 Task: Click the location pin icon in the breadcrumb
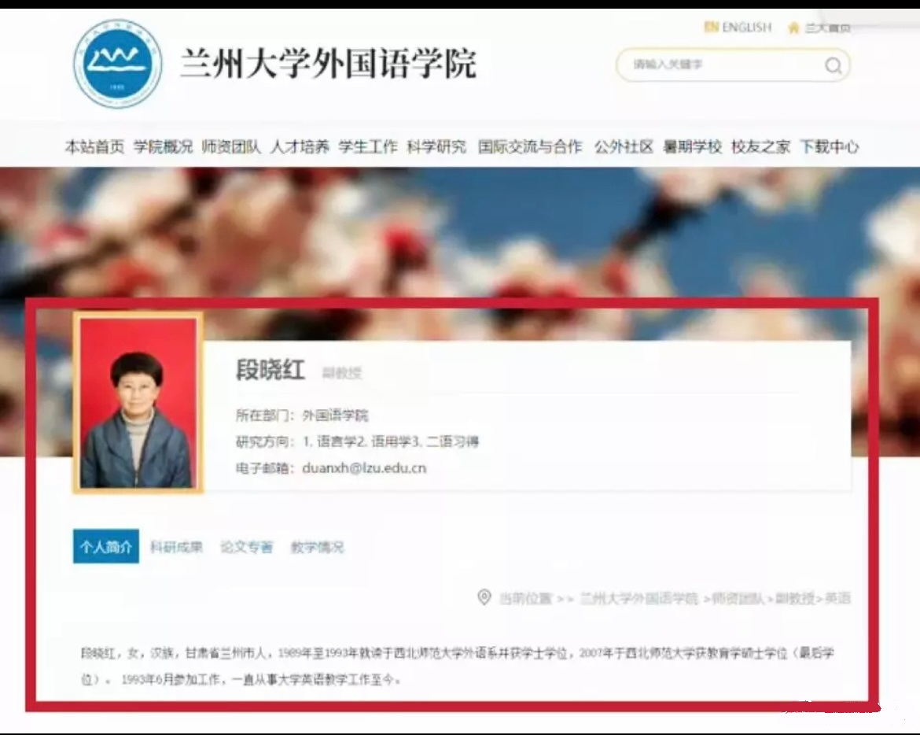click(485, 598)
